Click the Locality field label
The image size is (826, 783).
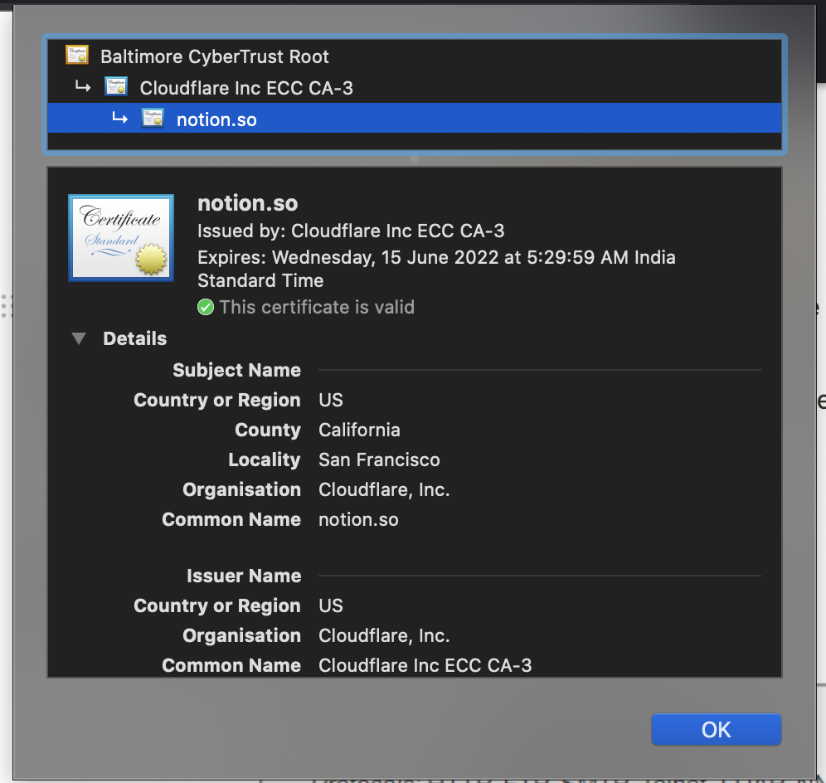pos(265,460)
